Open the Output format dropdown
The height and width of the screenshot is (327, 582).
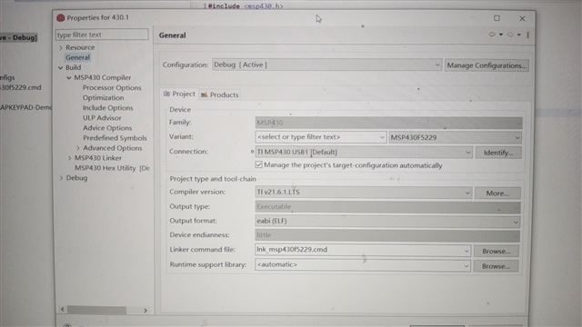pyautogui.click(x=387, y=222)
